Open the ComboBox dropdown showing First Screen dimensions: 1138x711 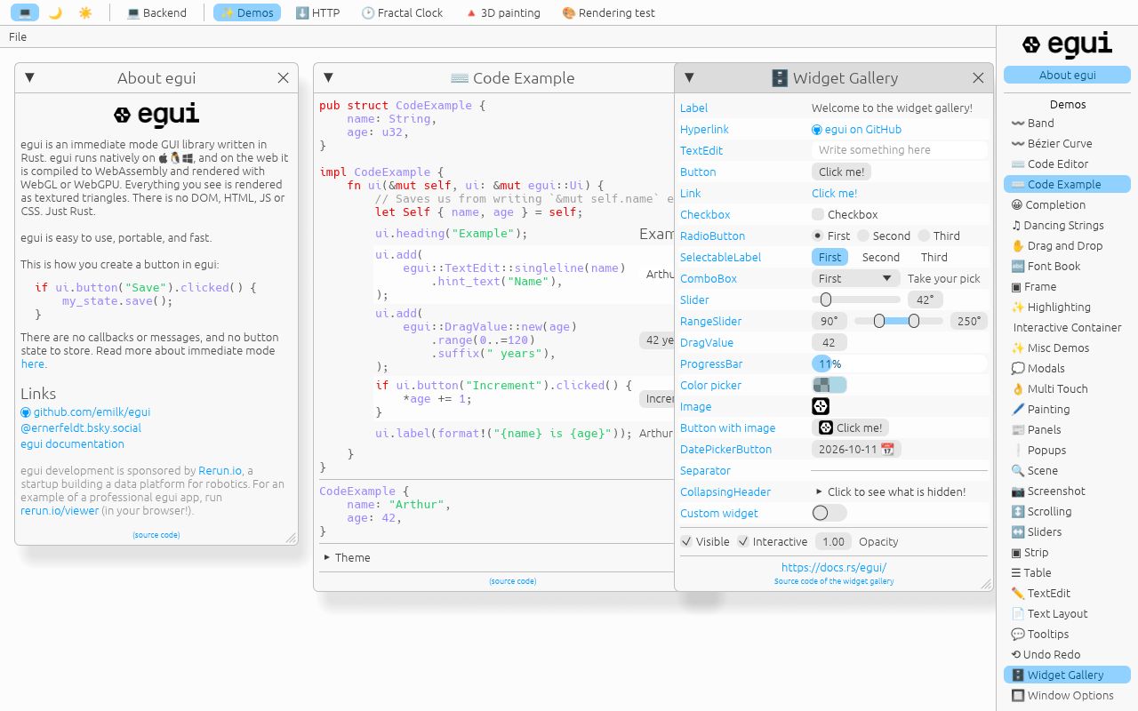click(x=856, y=278)
